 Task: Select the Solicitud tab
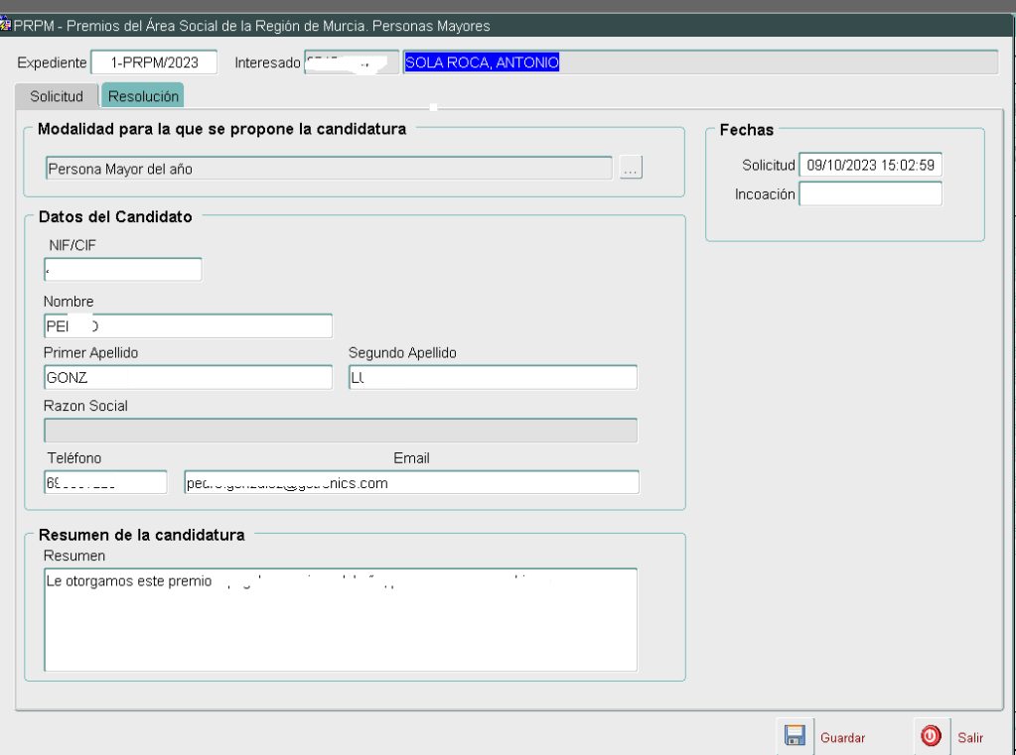57,96
